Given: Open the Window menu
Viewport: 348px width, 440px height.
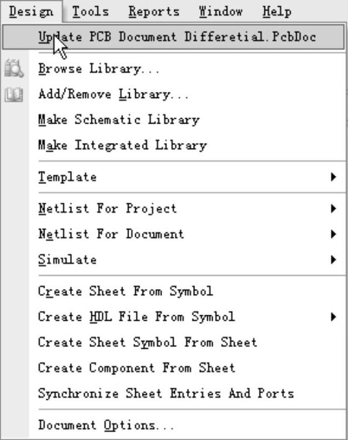Looking at the screenshot, I should click(220, 11).
